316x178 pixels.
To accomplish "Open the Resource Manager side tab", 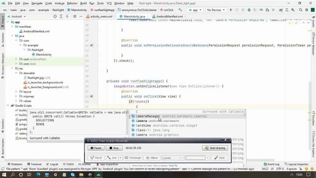I will point(2,66).
